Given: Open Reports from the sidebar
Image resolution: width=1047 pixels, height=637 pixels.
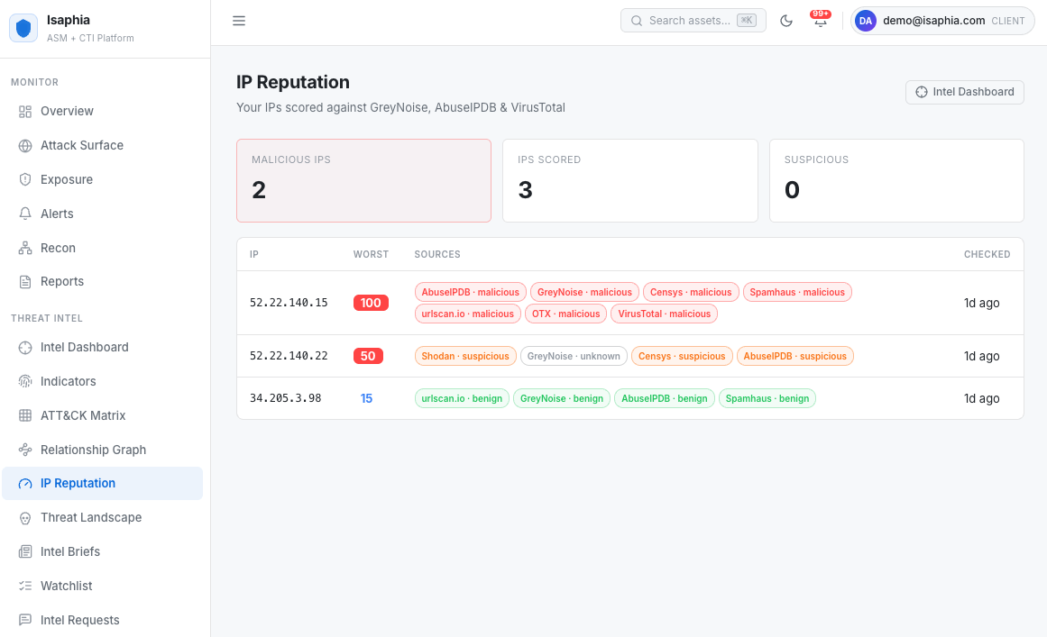Looking at the screenshot, I should 102,281.
